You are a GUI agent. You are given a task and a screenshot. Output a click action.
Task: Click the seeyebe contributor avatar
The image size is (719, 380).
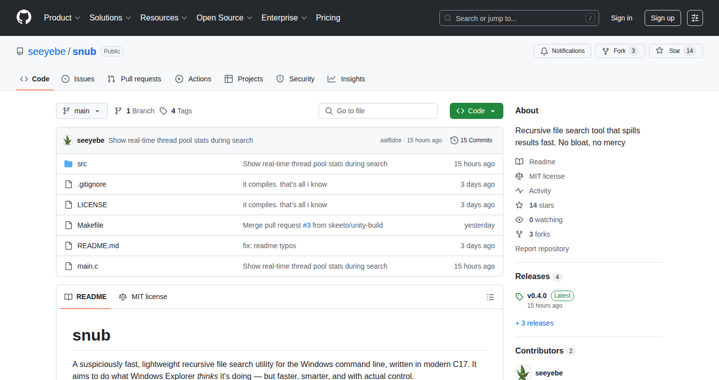tap(523, 373)
